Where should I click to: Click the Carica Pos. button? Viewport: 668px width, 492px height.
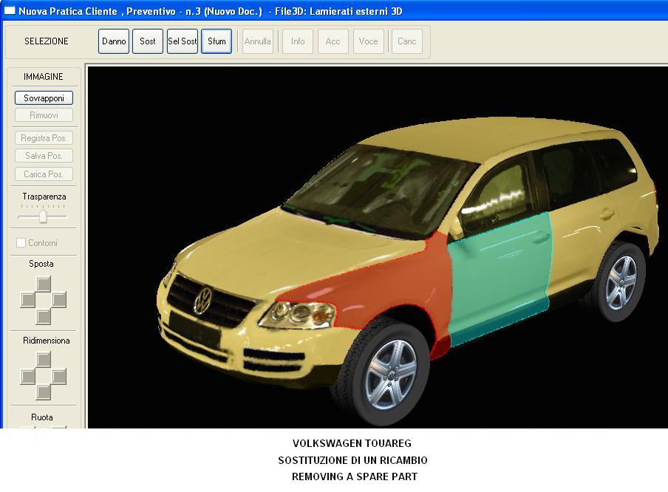[44, 174]
